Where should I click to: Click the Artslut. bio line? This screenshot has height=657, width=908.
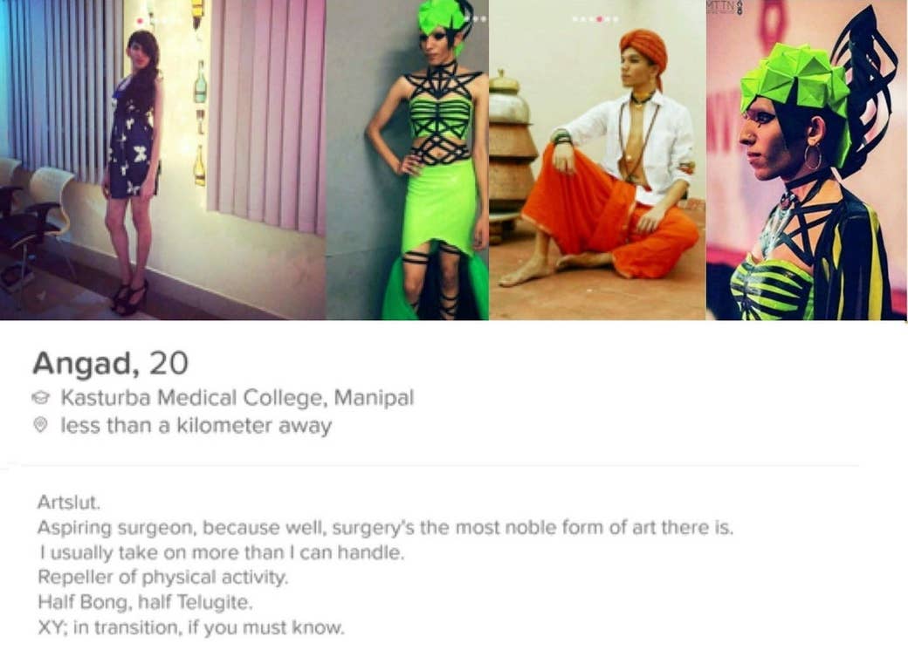[x=69, y=502]
